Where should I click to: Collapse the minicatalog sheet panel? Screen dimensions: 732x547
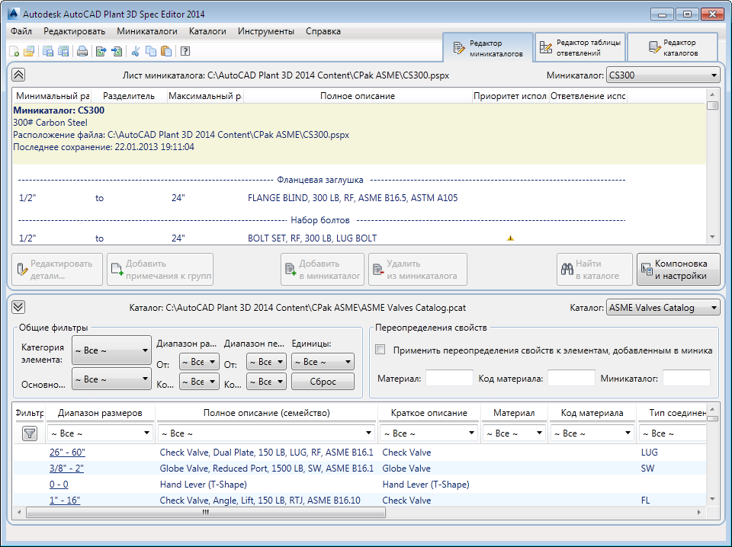pos(18,75)
